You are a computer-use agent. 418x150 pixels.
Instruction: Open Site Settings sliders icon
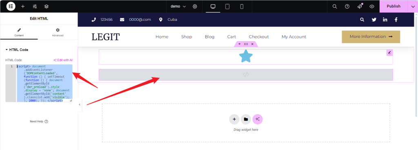pos(35,7)
